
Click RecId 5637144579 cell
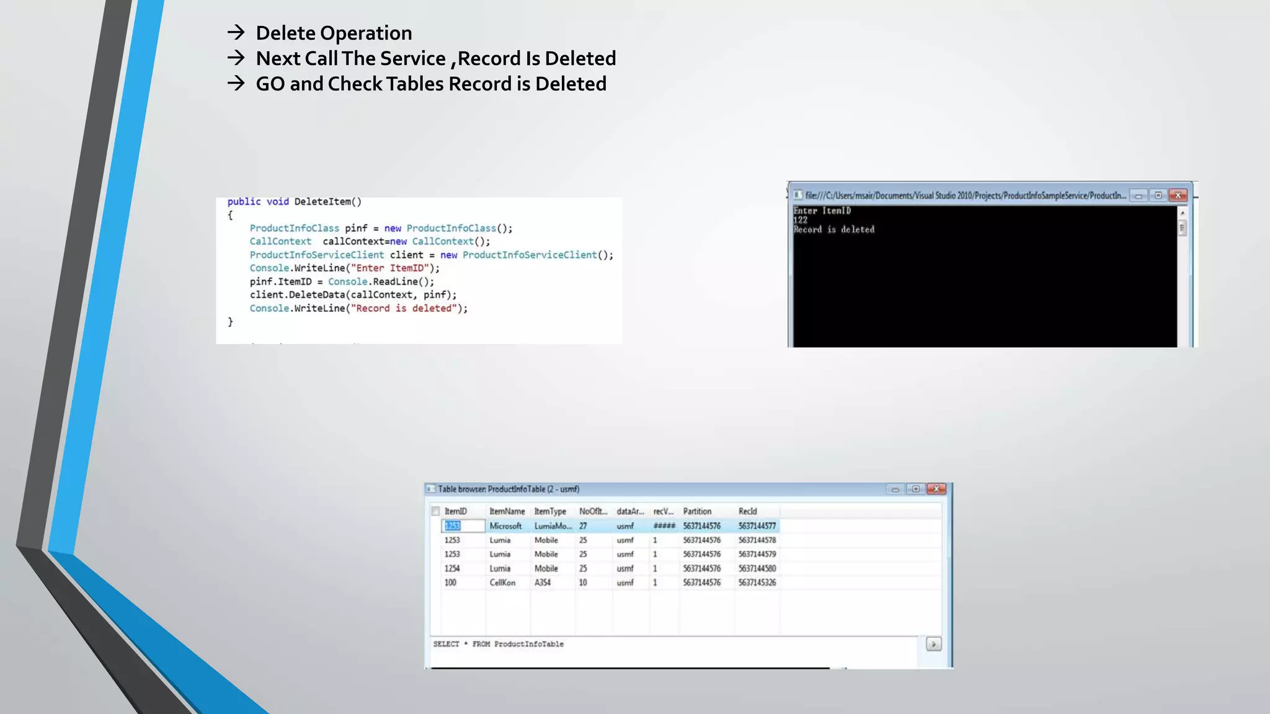coord(757,554)
